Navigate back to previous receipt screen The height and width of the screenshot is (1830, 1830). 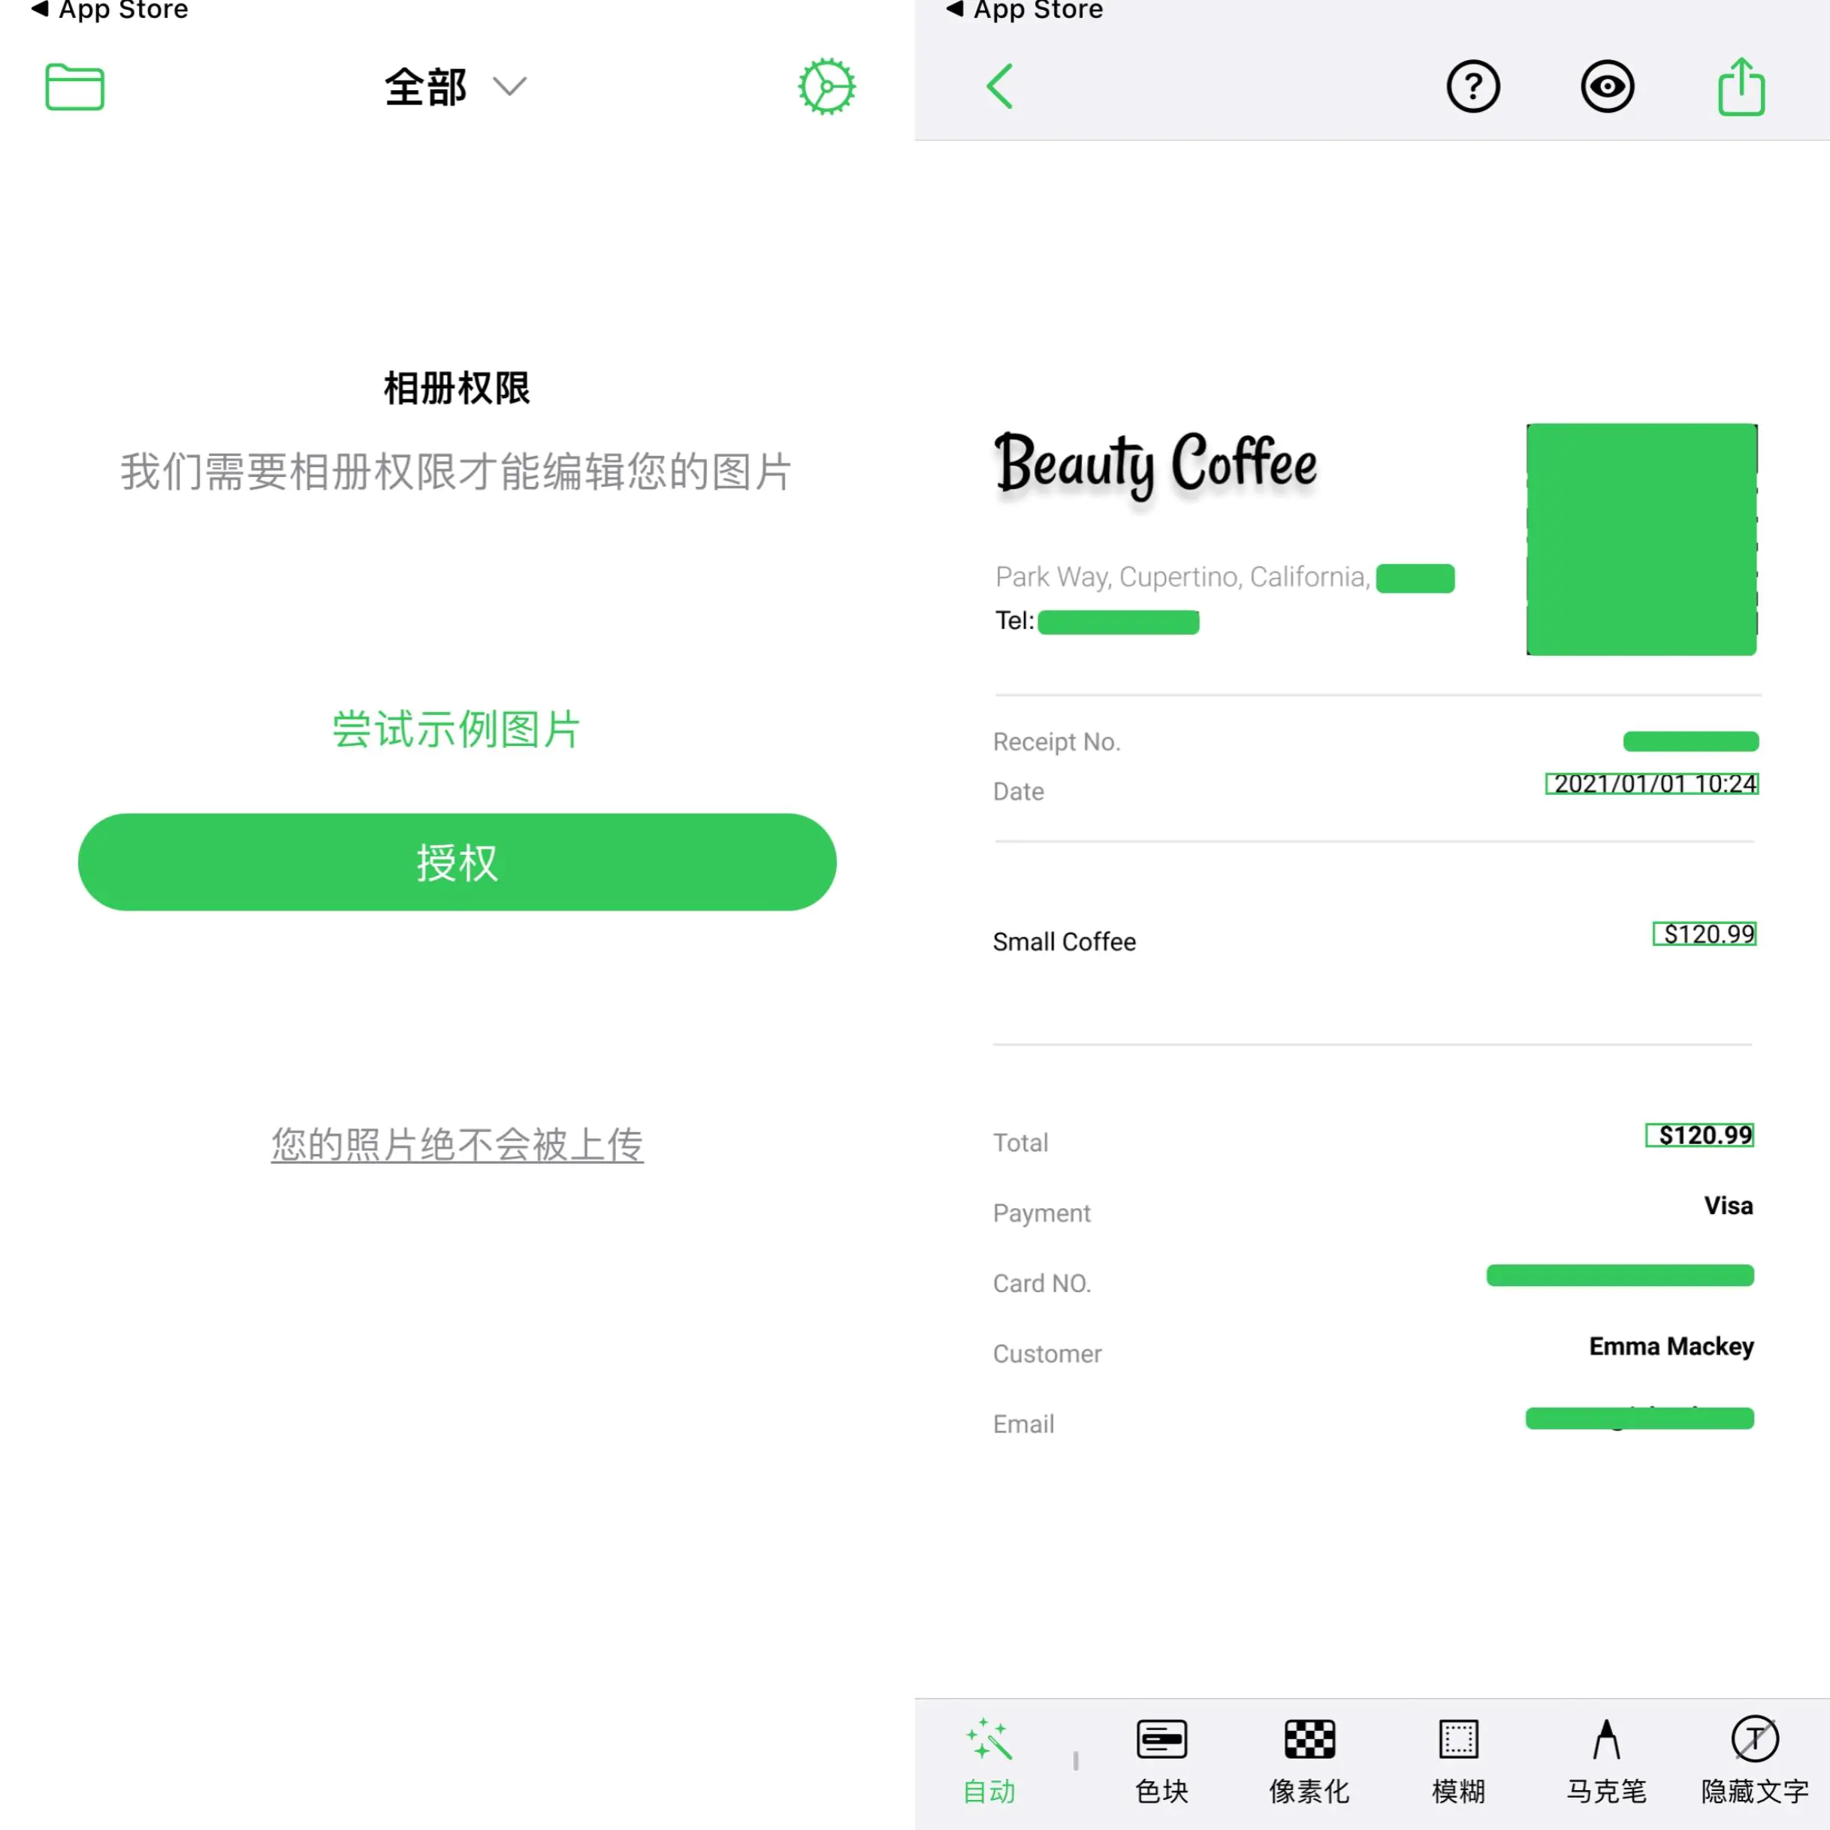pyautogui.click(x=1001, y=87)
